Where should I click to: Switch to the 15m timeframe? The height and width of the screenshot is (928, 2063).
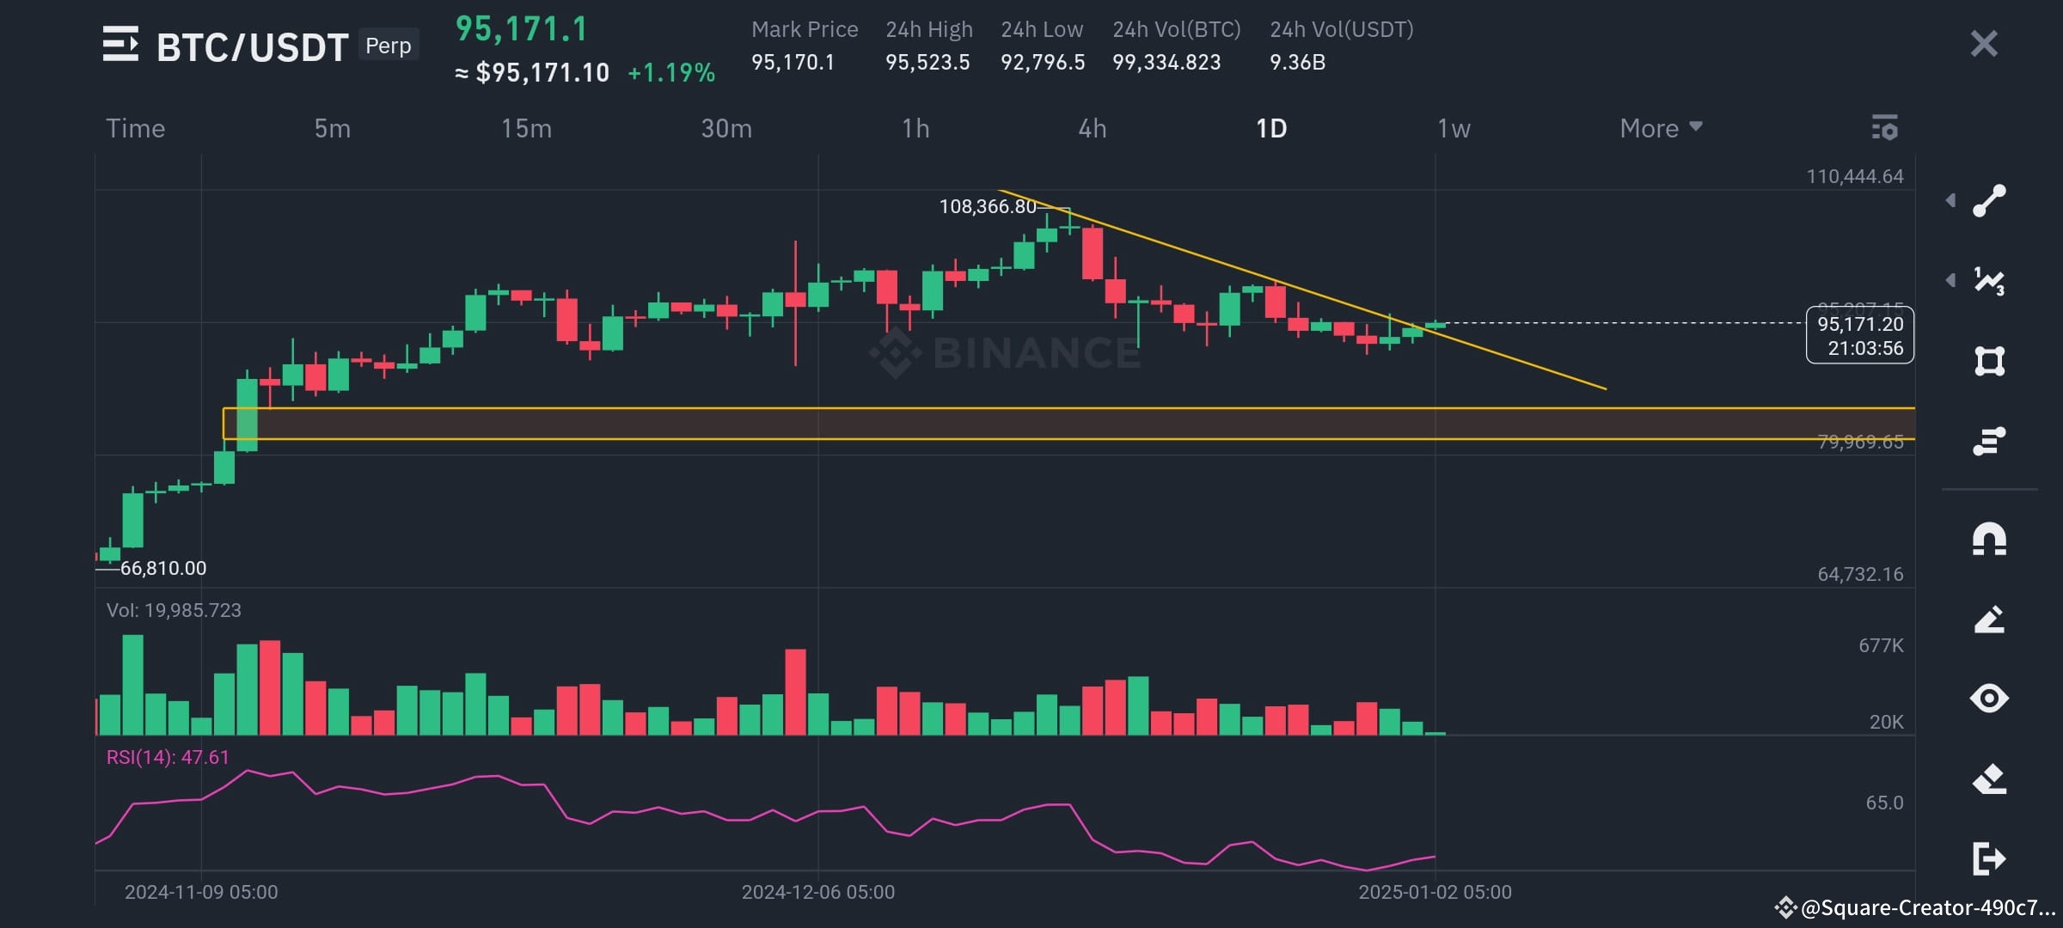pyautogui.click(x=526, y=128)
